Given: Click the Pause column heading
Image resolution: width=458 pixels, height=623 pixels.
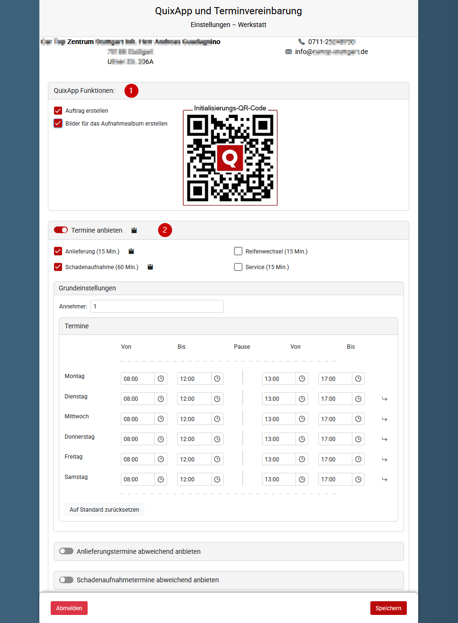Looking at the screenshot, I should tap(242, 347).
